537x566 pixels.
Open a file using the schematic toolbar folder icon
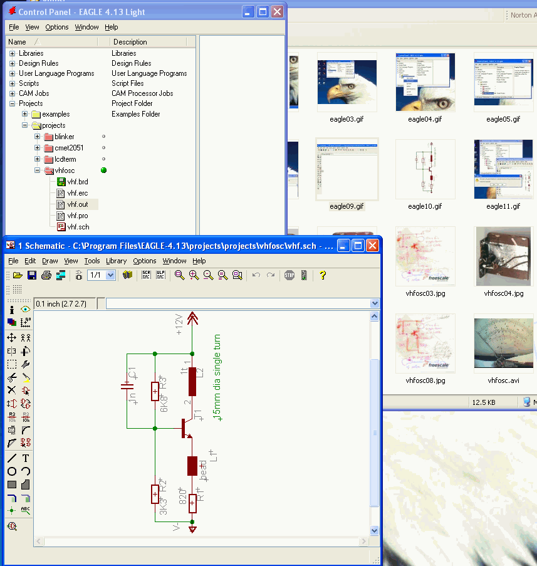18,275
